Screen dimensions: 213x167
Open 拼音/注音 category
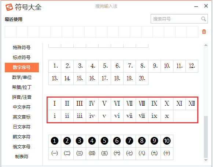click(22, 97)
